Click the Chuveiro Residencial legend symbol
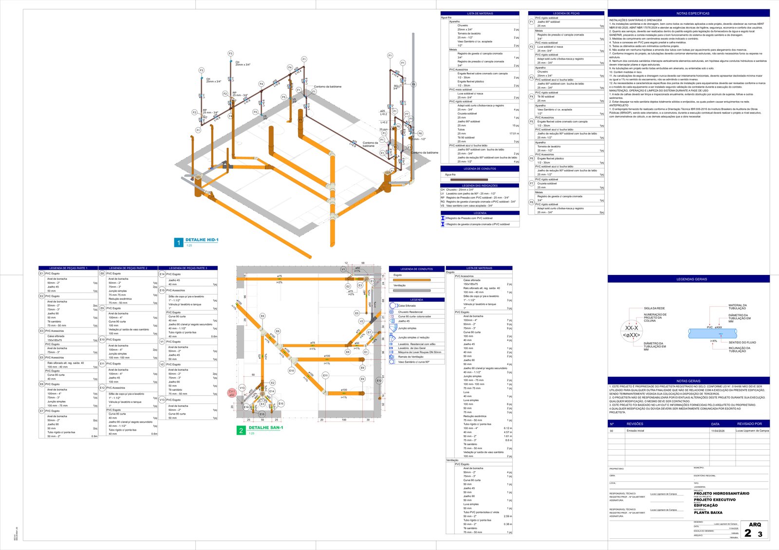 click(392, 312)
